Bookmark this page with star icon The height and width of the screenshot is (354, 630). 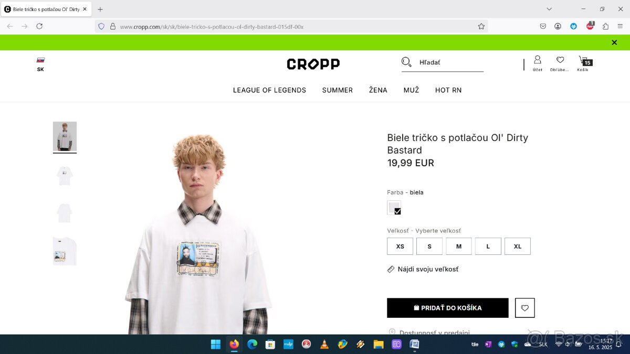pyautogui.click(x=481, y=26)
